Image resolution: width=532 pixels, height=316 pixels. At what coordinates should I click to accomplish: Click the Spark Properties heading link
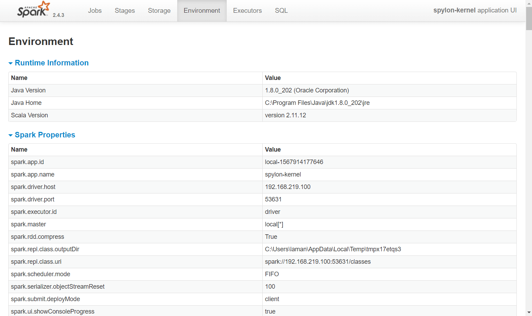[45, 135]
